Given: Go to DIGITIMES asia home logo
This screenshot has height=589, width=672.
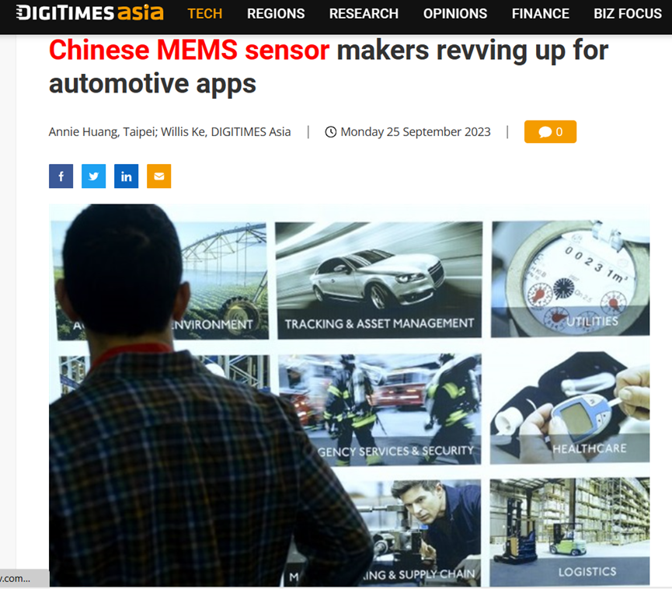Looking at the screenshot, I should pos(90,13).
